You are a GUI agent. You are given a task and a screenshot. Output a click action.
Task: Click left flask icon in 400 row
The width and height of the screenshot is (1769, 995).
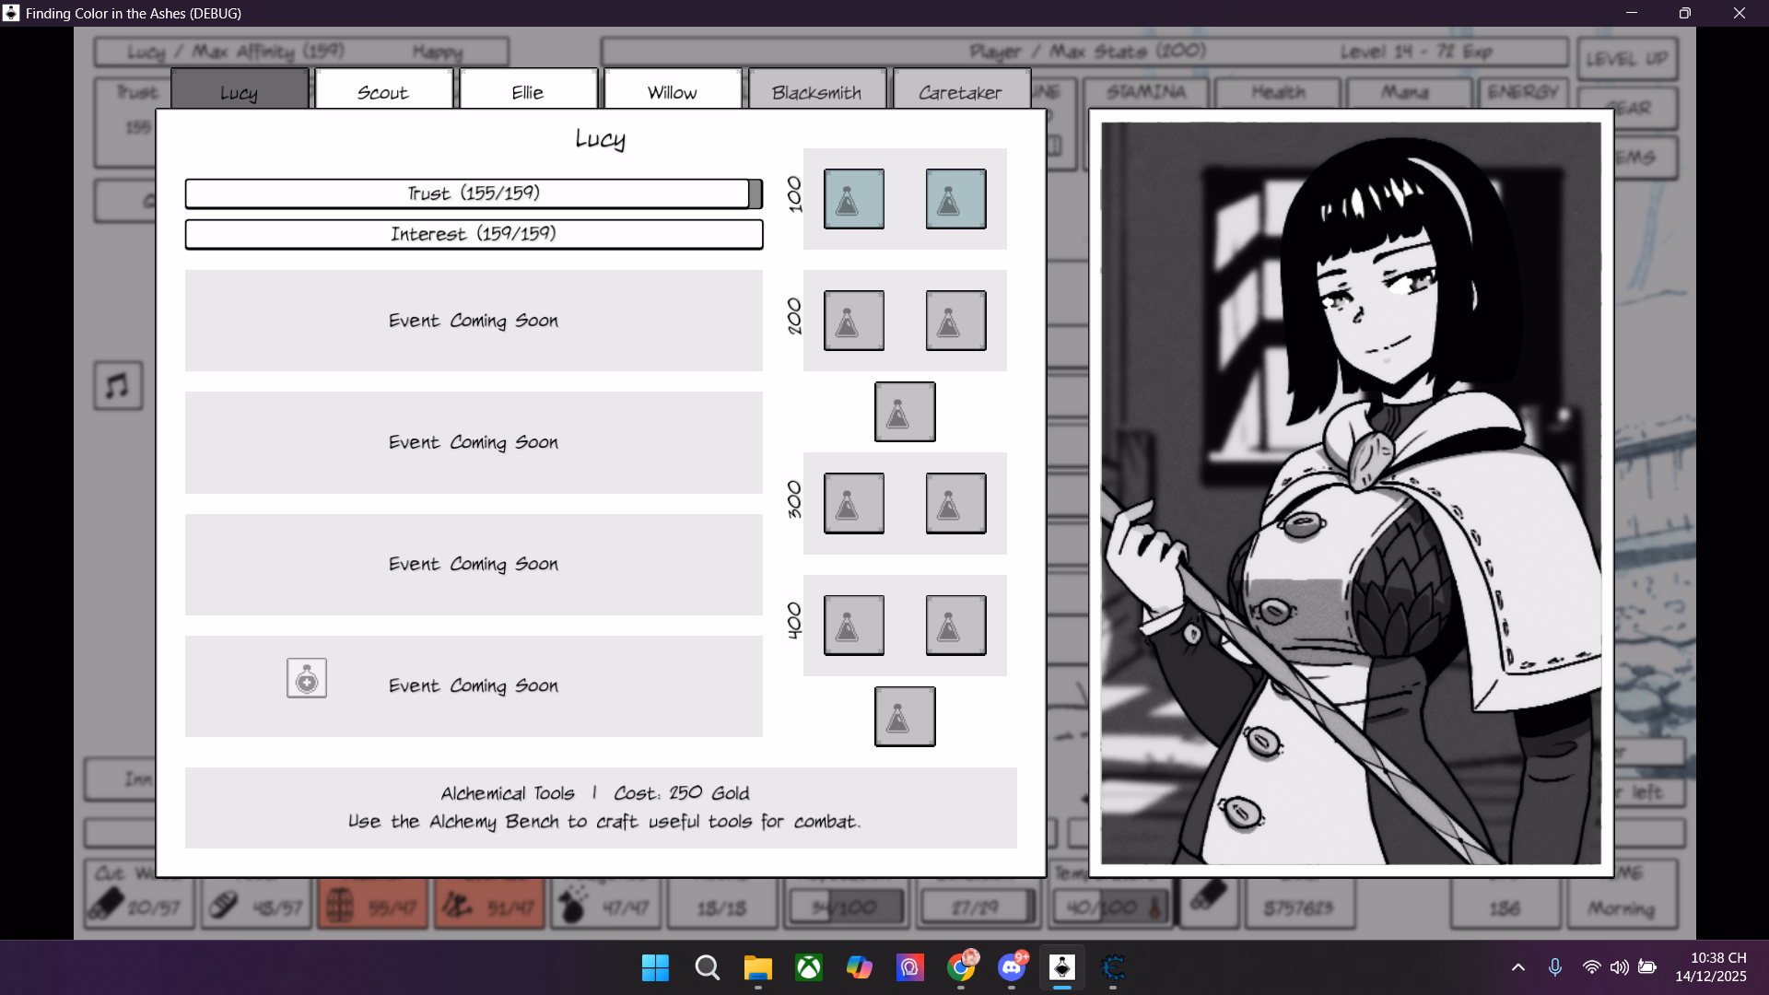pyautogui.click(x=853, y=626)
